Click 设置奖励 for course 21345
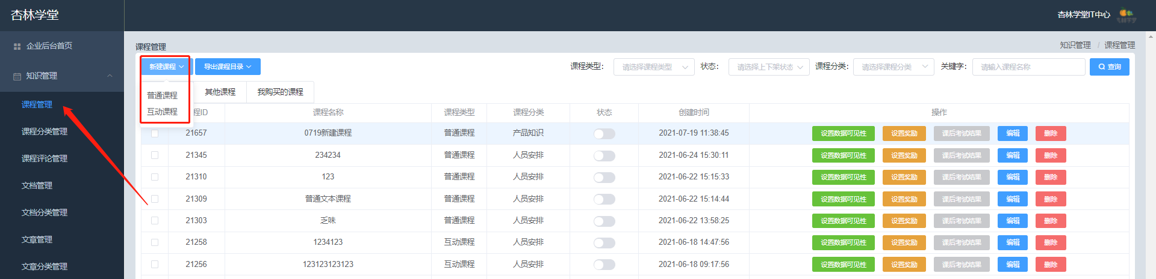The image size is (1156, 279). pos(904,155)
